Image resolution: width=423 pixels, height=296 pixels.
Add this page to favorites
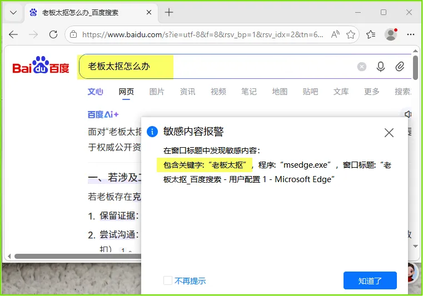click(351, 34)
